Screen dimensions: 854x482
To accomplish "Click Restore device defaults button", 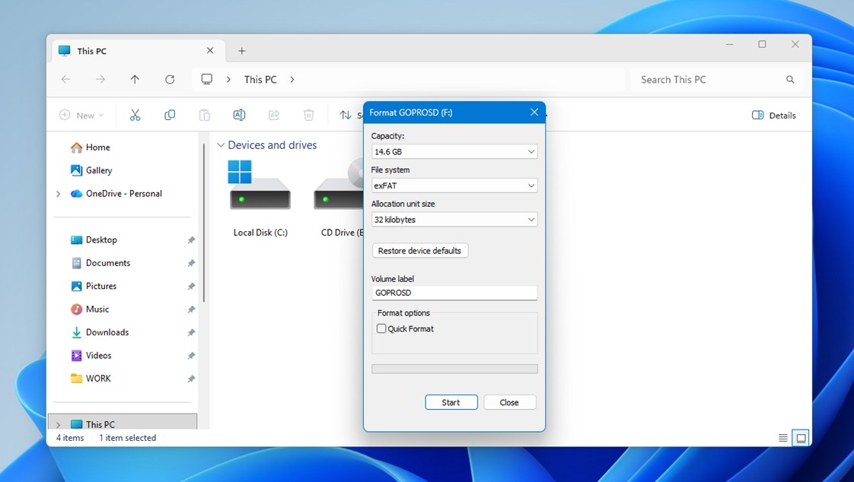I will click(420, 251).
